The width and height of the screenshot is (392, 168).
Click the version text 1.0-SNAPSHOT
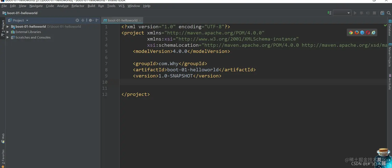click(x=176, y=76)
